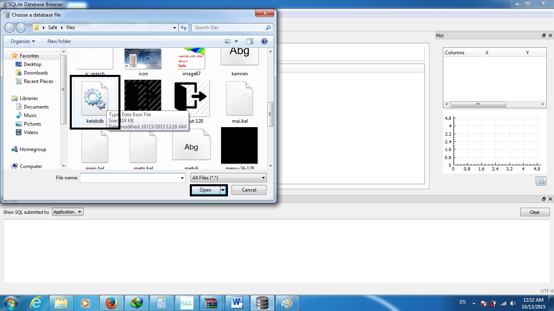The height and width of the screenshot is (311, 554).
Task: Open Paint from the taskbar
Action: 288,303
